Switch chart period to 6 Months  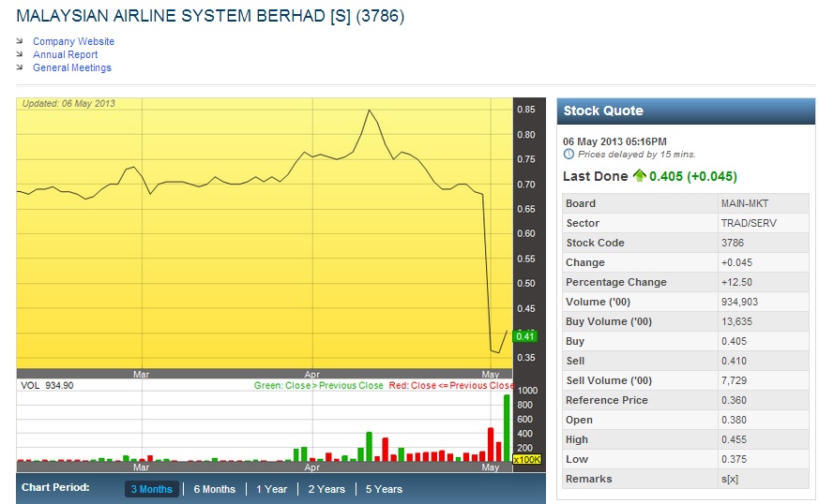click(214, 489)
